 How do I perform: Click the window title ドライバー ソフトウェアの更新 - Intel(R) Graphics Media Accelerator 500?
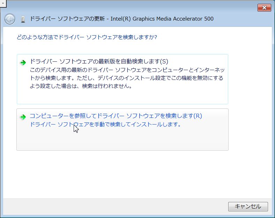point(122,19)
